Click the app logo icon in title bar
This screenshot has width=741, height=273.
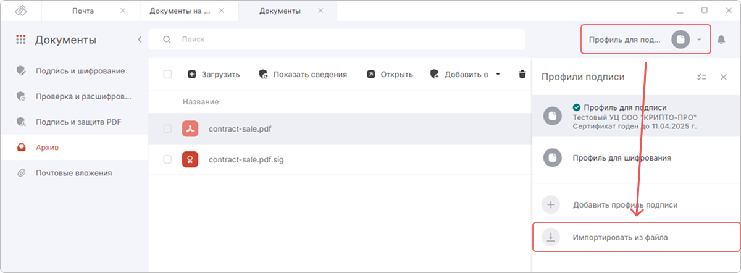(x=21, y=11)
